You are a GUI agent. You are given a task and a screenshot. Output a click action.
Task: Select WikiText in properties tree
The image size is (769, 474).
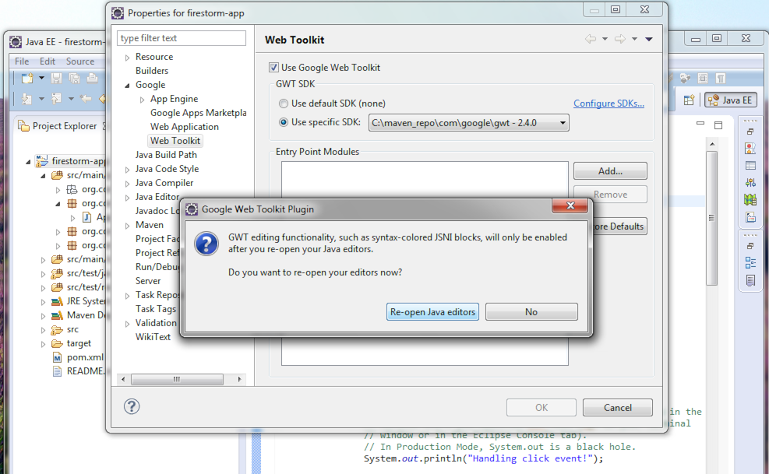(153, 337)
